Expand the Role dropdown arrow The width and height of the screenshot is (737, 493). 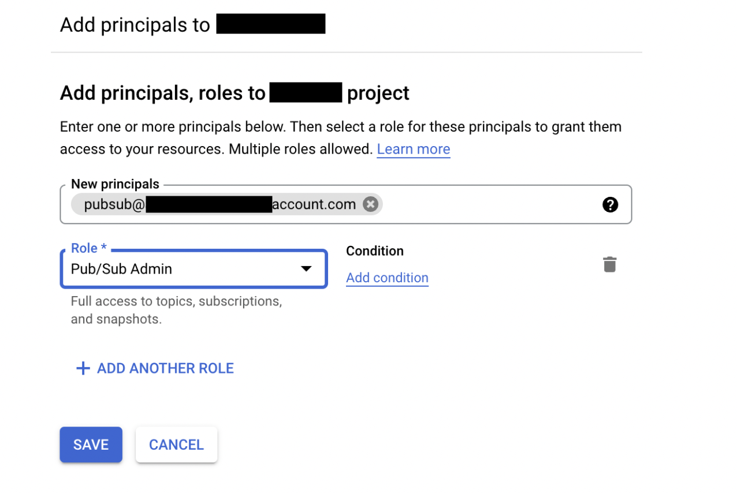[x=306, y=269]
